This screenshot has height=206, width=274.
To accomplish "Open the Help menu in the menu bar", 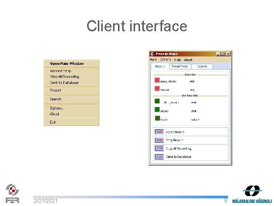I will [x=178, y=60].
